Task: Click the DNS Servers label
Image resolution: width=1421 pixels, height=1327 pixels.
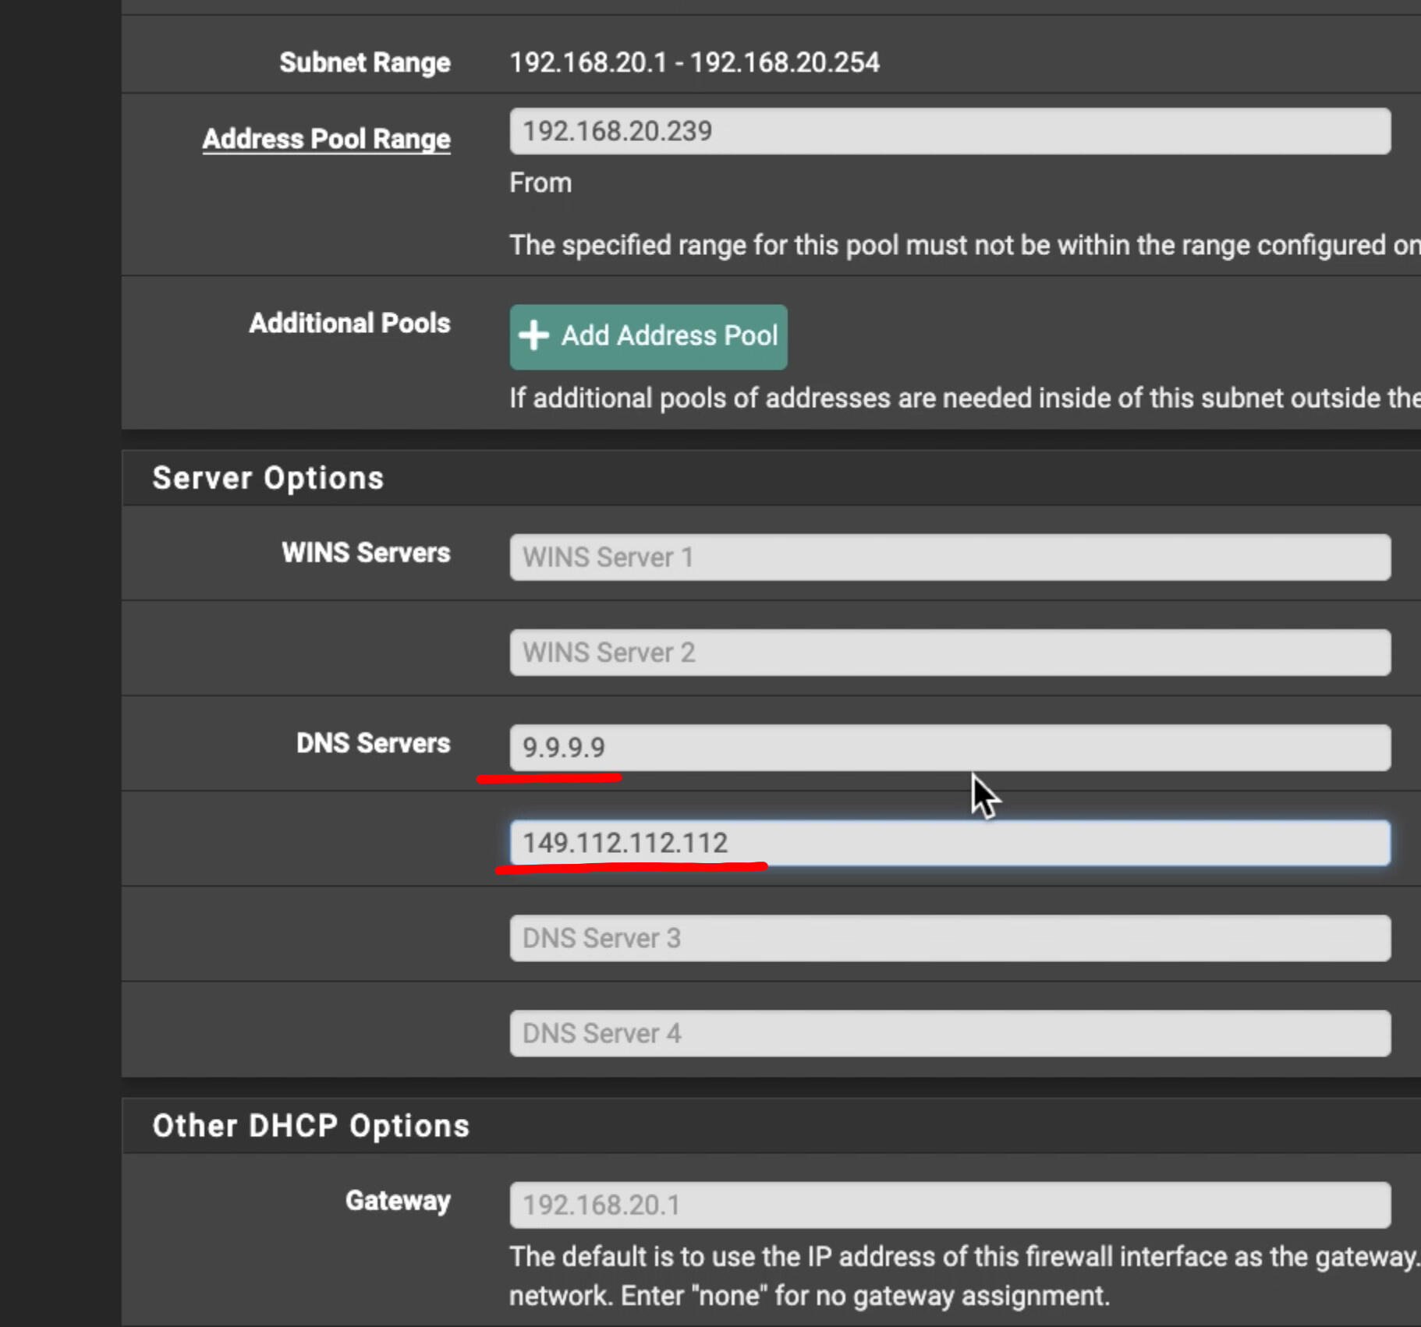Action: click(373, 743)
